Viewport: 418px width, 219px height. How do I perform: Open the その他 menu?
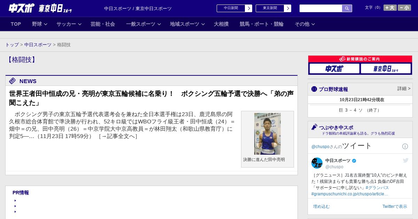(x=302, y=24)
